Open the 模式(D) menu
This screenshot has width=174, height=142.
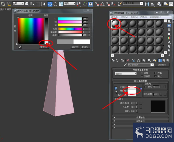click(115, 17)
